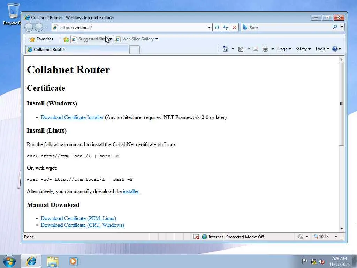Image resolution: width=357 pixels, height=268 pixels.
Task: Click the Show desktop button
Action: coord(355,261)
